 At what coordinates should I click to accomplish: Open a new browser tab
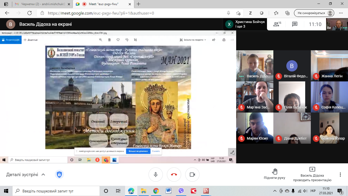[139, 4]
